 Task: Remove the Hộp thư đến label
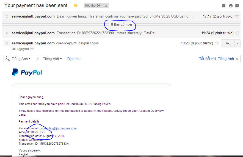pyautogui.click(x=106, y=6)
